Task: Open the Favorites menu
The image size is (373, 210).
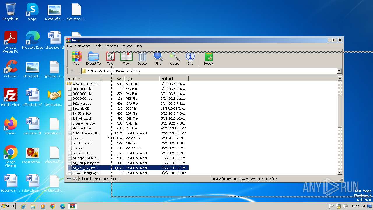Action: [x=111, y=46]
